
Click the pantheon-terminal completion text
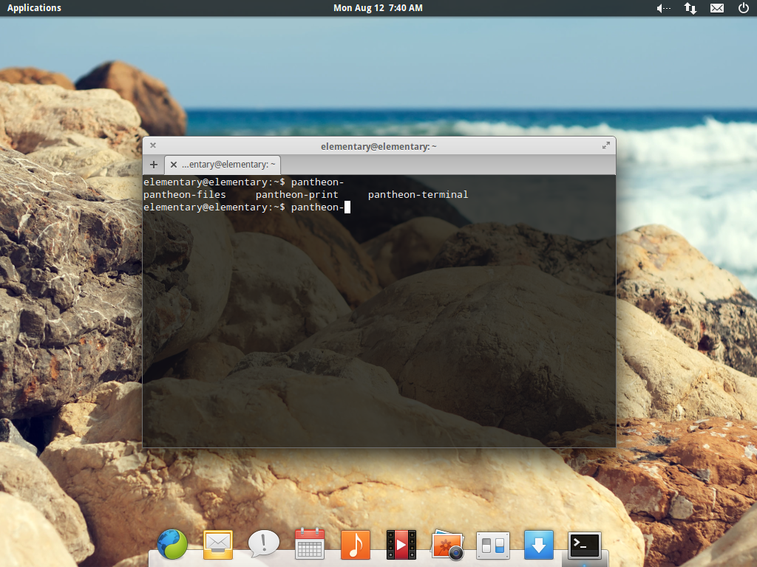pos(418,195)
